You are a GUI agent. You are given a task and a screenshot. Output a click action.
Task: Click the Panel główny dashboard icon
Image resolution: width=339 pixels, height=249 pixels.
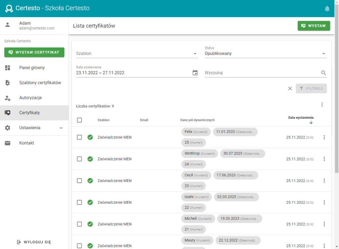pos(8,68)
